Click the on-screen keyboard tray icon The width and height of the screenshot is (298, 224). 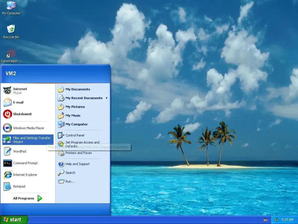[265, 220]
